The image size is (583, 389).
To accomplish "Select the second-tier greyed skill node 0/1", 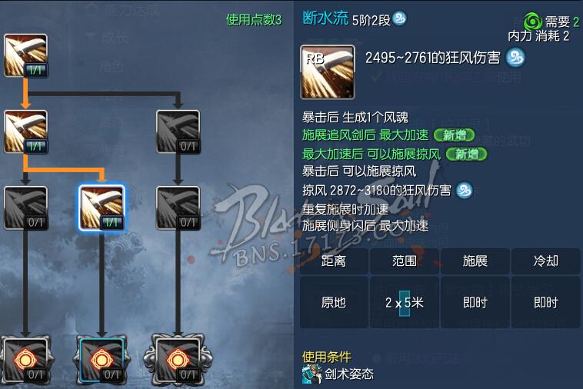I will [178, 132].
